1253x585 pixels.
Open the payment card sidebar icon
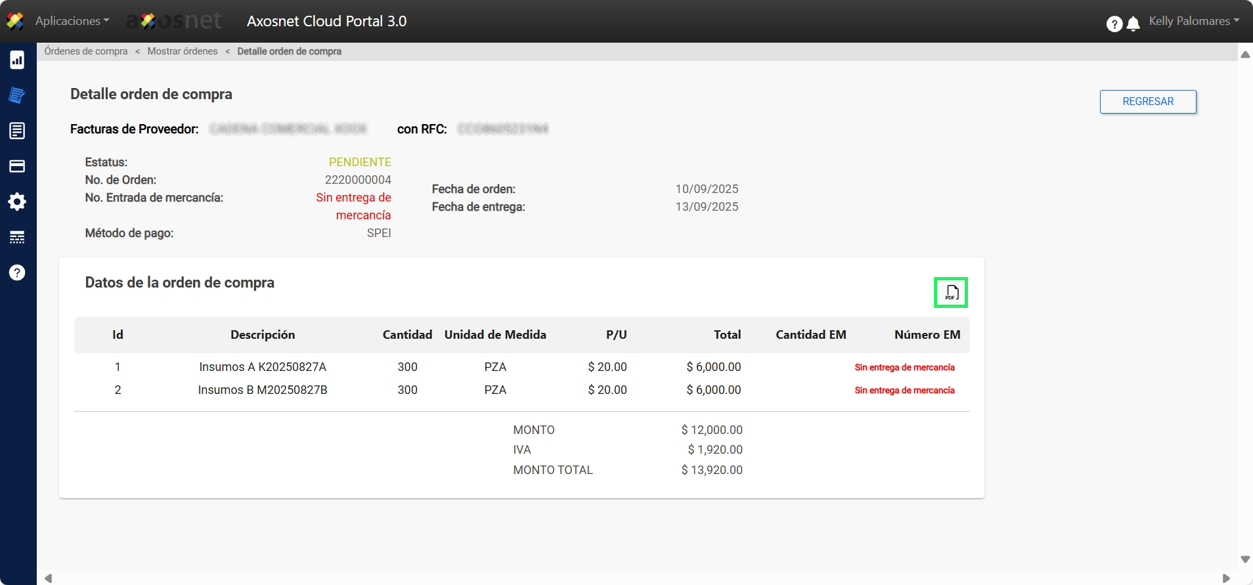17,166
